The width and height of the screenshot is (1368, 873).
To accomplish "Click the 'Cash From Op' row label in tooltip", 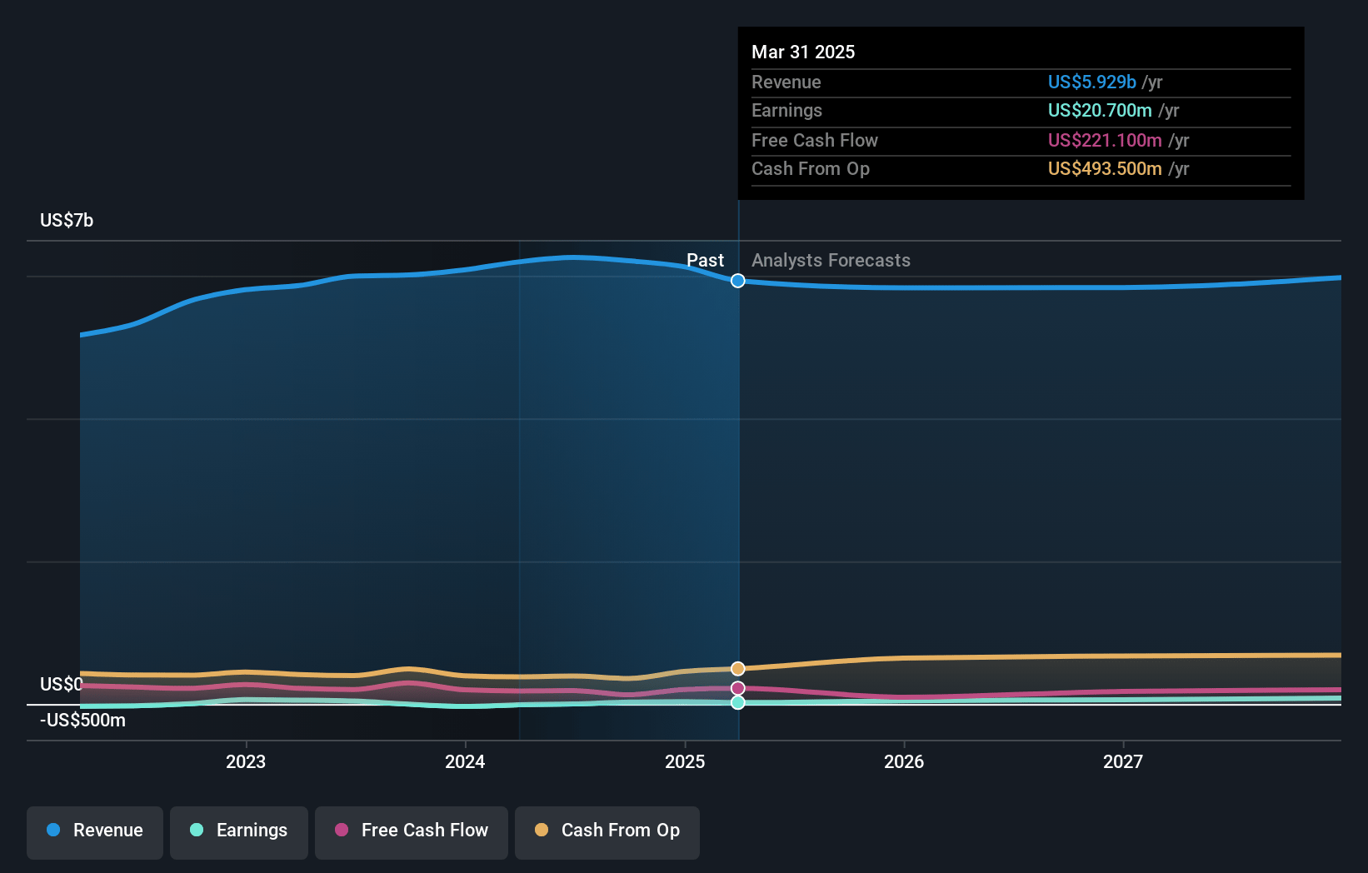I will pos(810,168).
